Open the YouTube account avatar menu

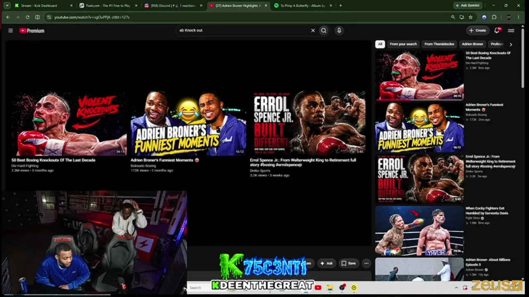[511, 30]
